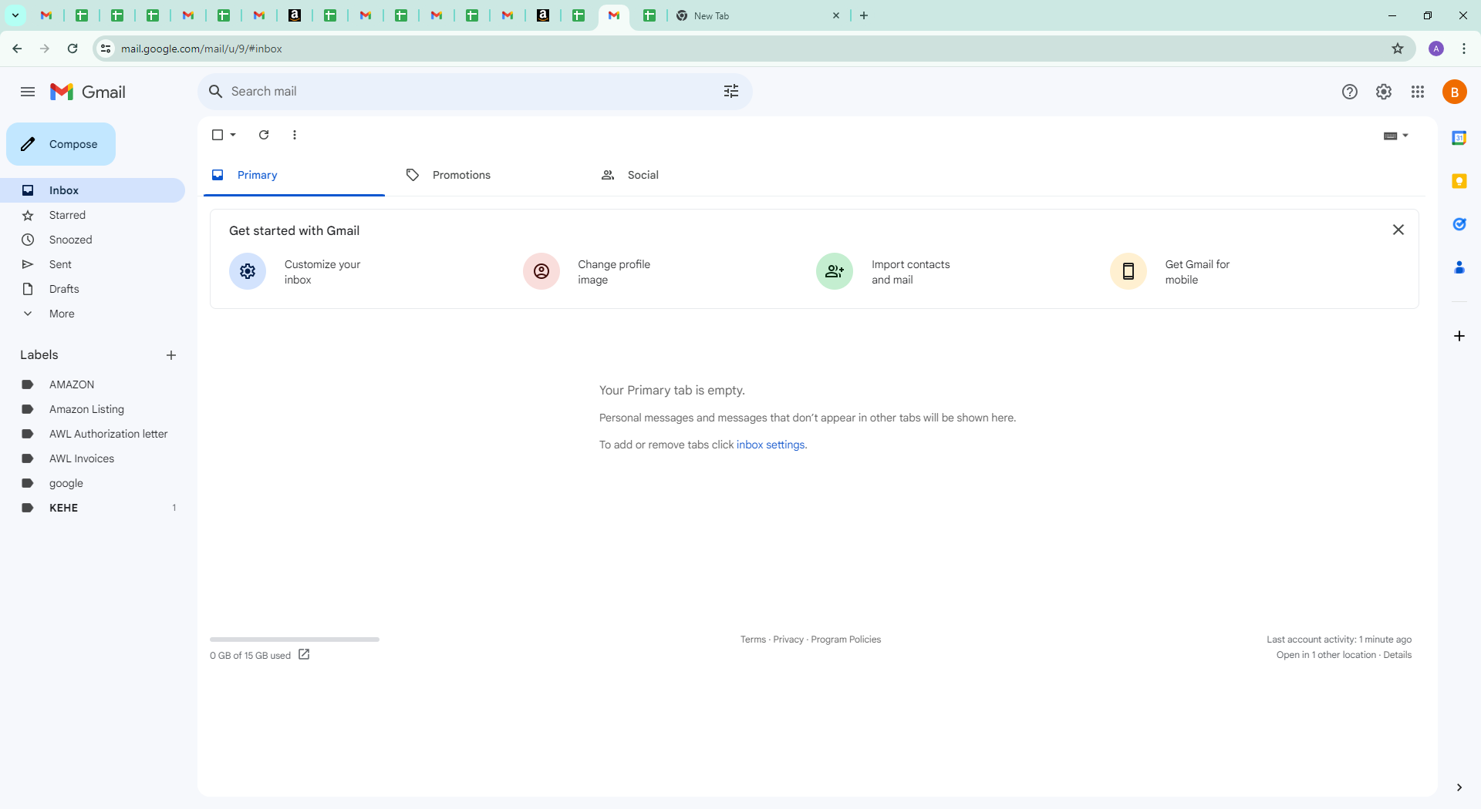The width and height of the screenshot is (1481, 809).
Task: Hide the side panel chevron
Action: (x=1459, y=787)
